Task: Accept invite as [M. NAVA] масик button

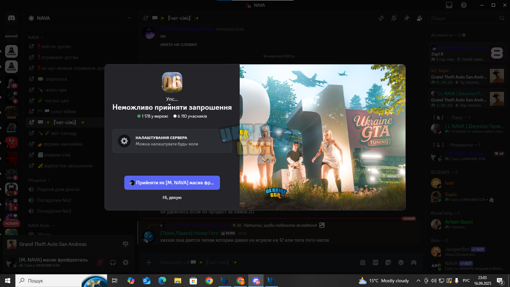Action: (172, 183)
